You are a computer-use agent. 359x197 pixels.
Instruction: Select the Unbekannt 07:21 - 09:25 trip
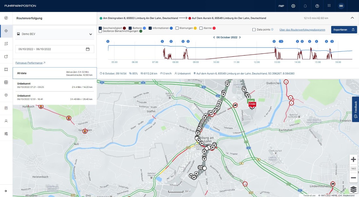(55, 85)
